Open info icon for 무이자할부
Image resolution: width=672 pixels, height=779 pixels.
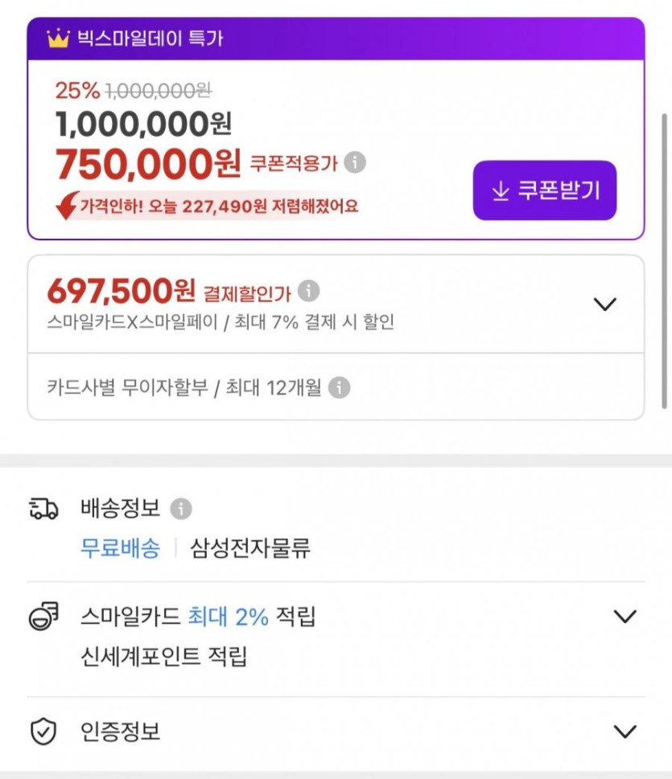pyautogui.click(x=340, y=388)
